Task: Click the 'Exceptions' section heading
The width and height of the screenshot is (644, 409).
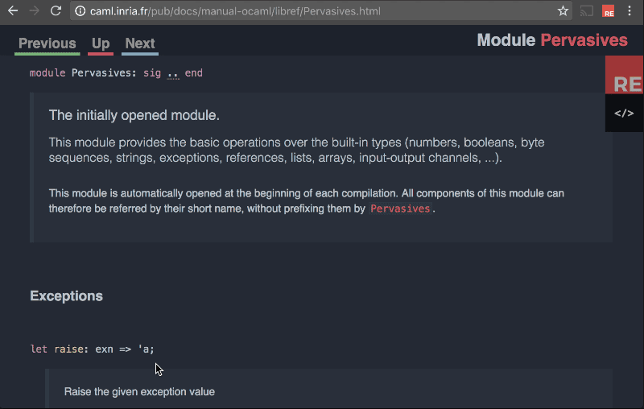Action: 67,296
